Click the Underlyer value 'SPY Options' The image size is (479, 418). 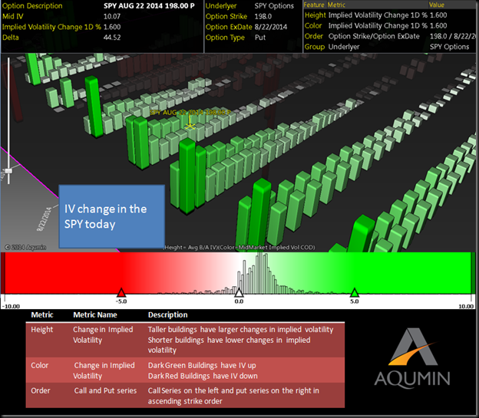[274, 6]
